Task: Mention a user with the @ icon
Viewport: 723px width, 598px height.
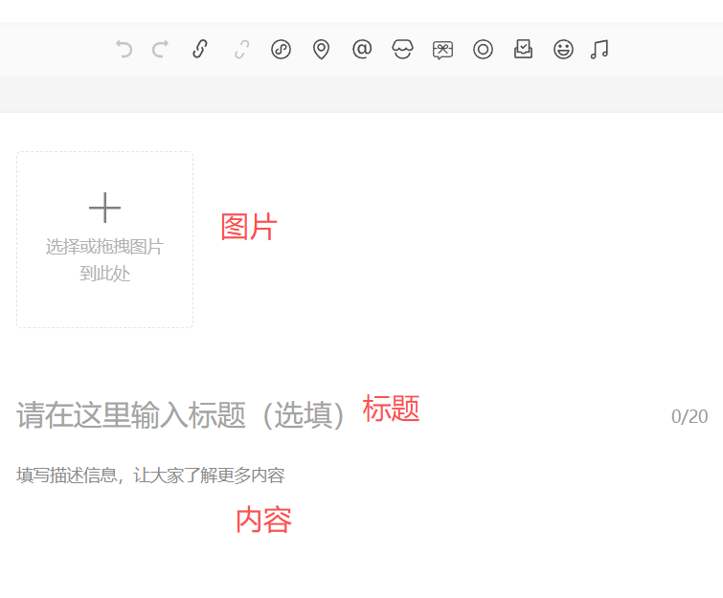Action: click(x=362, y=49)
